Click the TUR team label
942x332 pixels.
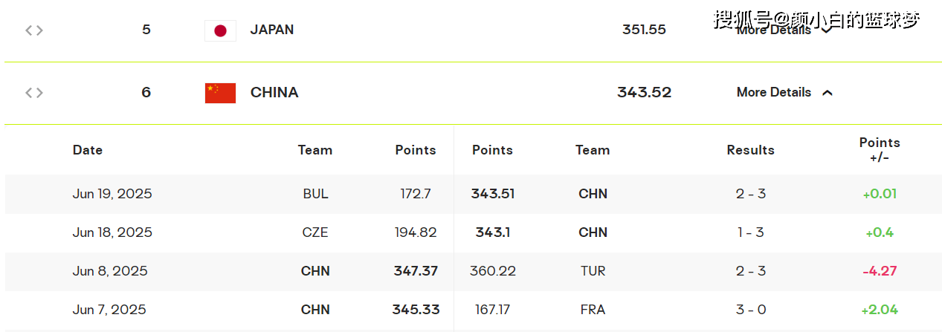tap(593, 271)
